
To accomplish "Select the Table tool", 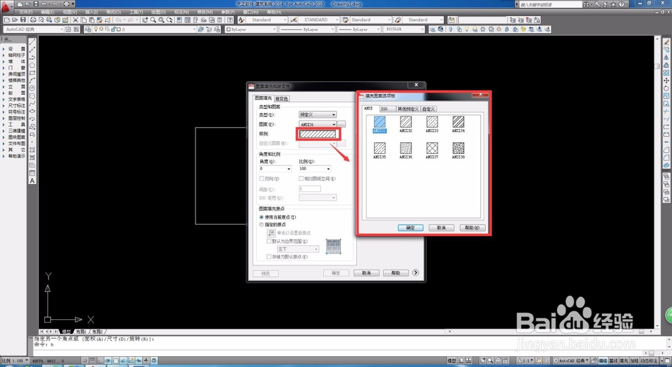I will tap(32, 173).
